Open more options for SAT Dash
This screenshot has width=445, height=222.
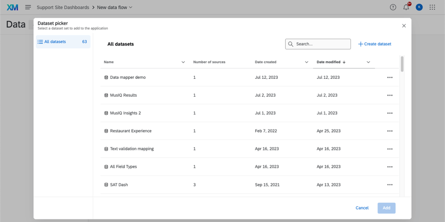tap(390, 185)
